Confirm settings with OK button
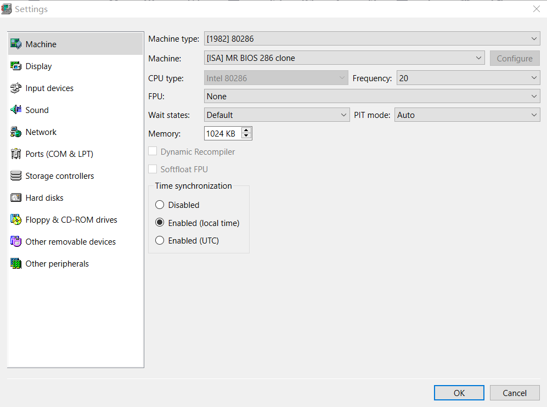This screenshot has height=407, width=547. (x=459, y=393)
